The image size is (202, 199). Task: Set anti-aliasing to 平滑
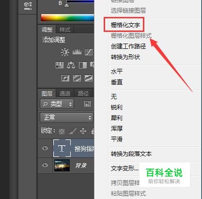pyautogui.click(x=117, y=139)
